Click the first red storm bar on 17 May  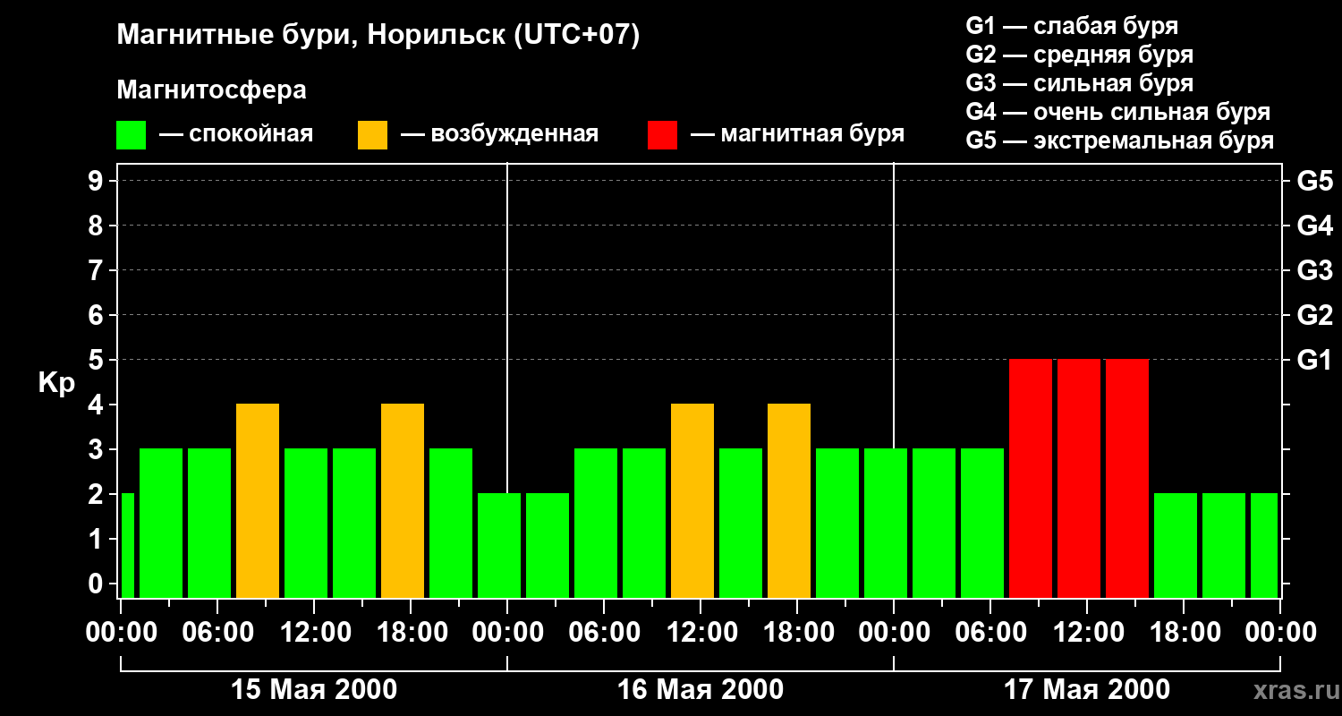(x=1031, y=478)
